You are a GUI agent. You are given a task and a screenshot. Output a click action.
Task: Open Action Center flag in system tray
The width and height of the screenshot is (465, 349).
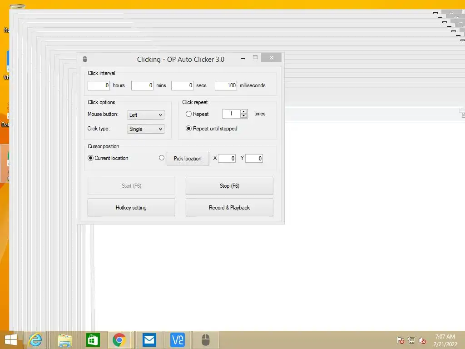(x=401, y=340)
